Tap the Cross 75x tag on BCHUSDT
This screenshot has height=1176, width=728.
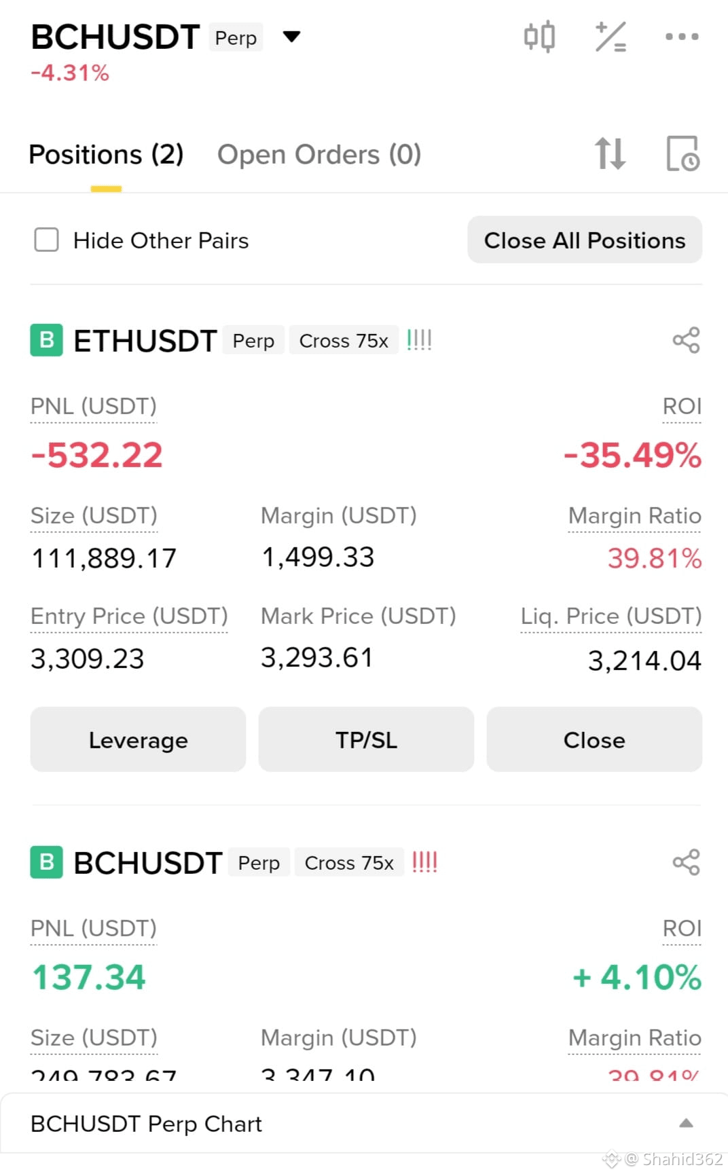click(349, 862)
